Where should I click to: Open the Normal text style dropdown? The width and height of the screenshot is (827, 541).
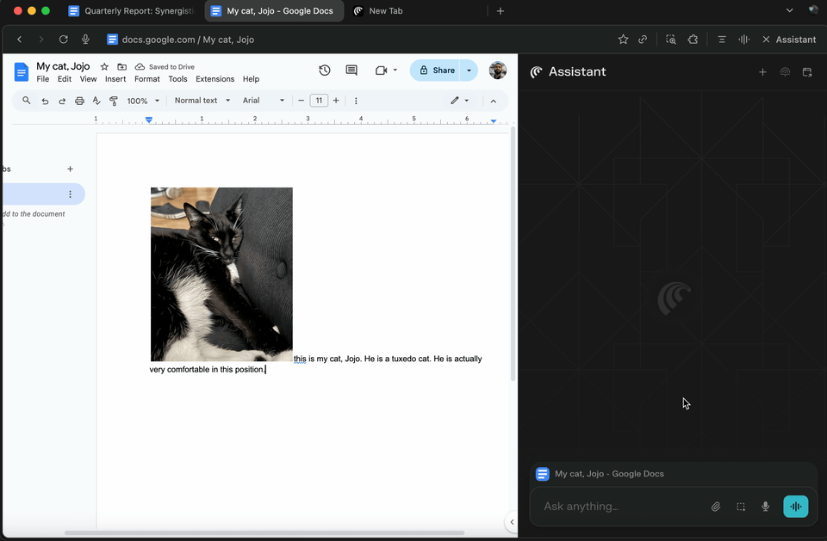(x=202, y=101)
